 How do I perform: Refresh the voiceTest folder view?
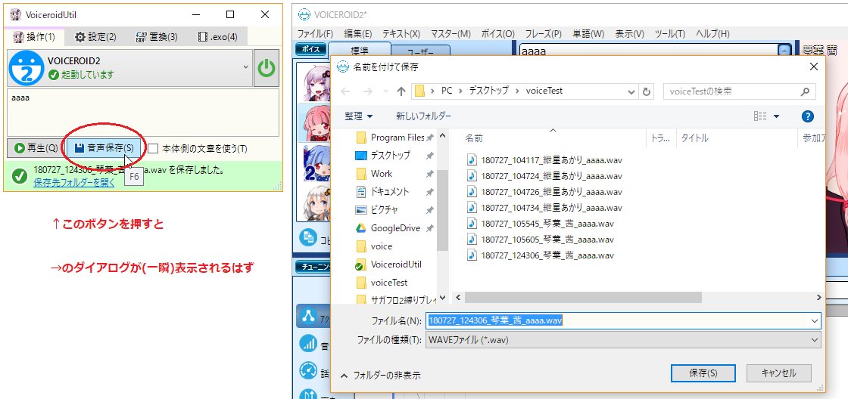tap(646, 91)
